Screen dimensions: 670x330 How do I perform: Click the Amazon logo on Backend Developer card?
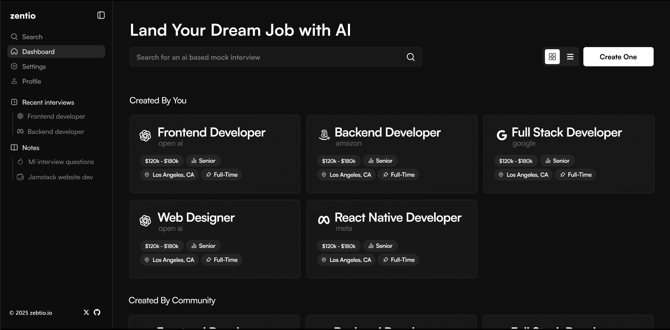coord(324,135)
